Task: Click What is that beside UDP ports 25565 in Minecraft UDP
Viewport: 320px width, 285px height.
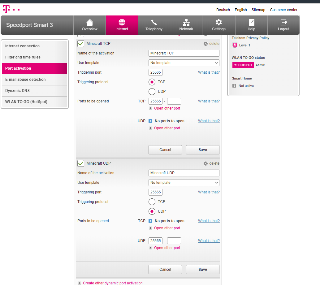Action: tap(209, 241)
